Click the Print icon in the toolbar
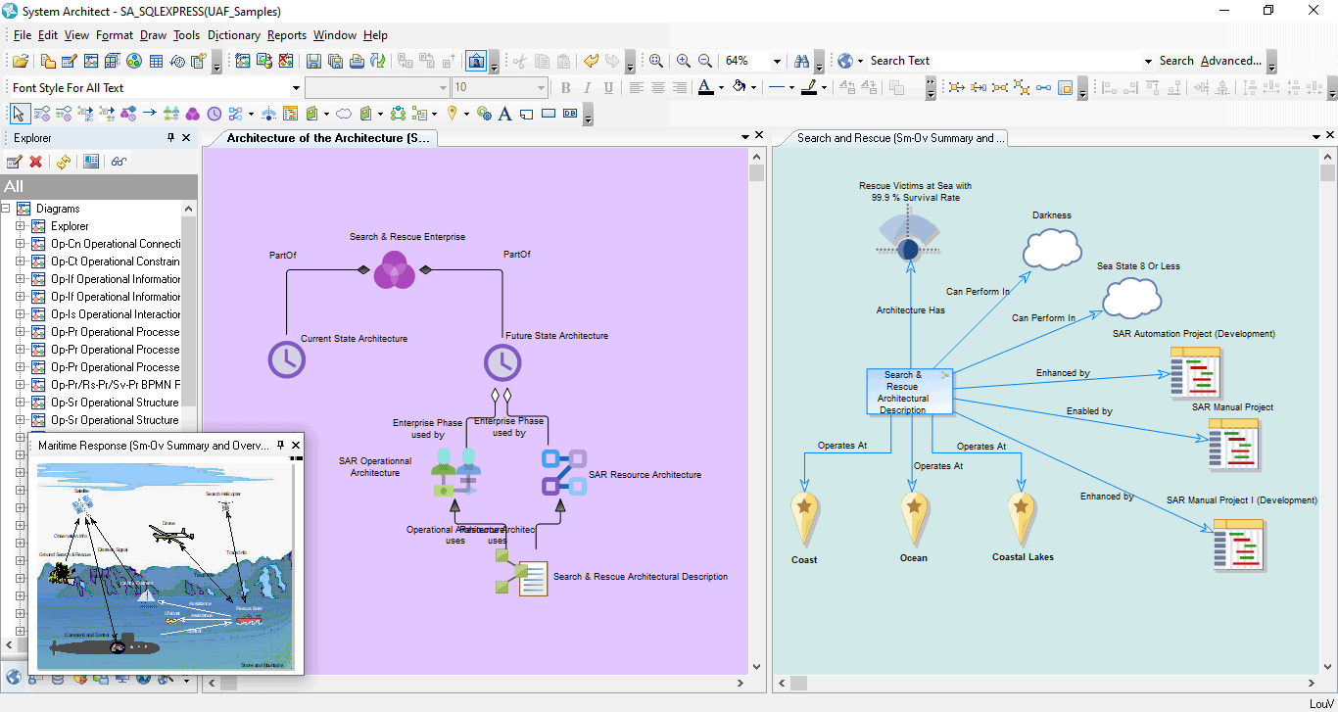This screenshot has width=1338, height=712. coord(357,61)
